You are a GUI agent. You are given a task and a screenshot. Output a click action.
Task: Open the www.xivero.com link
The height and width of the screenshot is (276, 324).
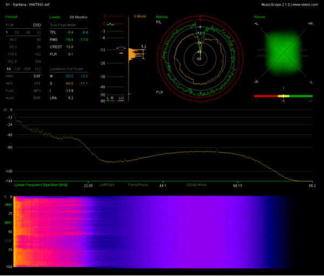pos(305,4)
